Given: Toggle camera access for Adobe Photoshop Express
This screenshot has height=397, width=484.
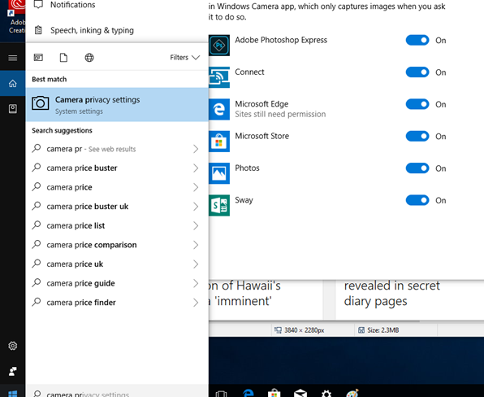Looking at the screenshot, I should pyautogui.click(x=417, y=40).
